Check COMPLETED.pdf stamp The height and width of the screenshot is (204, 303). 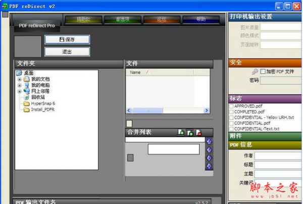click(231, 112)
